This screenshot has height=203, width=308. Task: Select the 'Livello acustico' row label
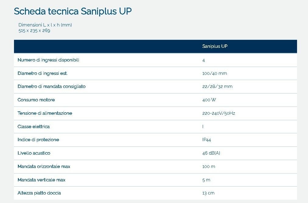[34, 153]
